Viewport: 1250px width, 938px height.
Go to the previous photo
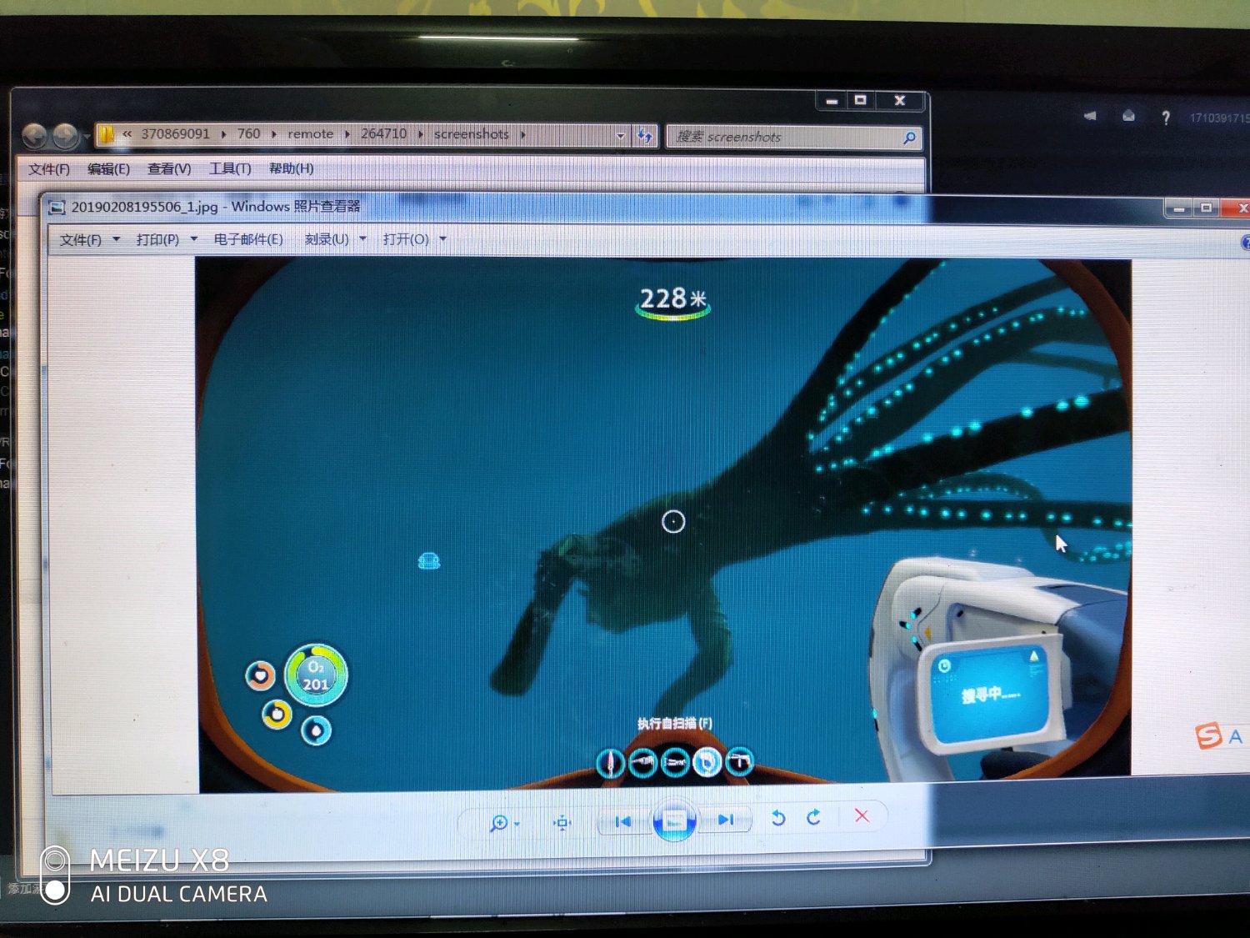pyautogui.click(x=622, y=821)
